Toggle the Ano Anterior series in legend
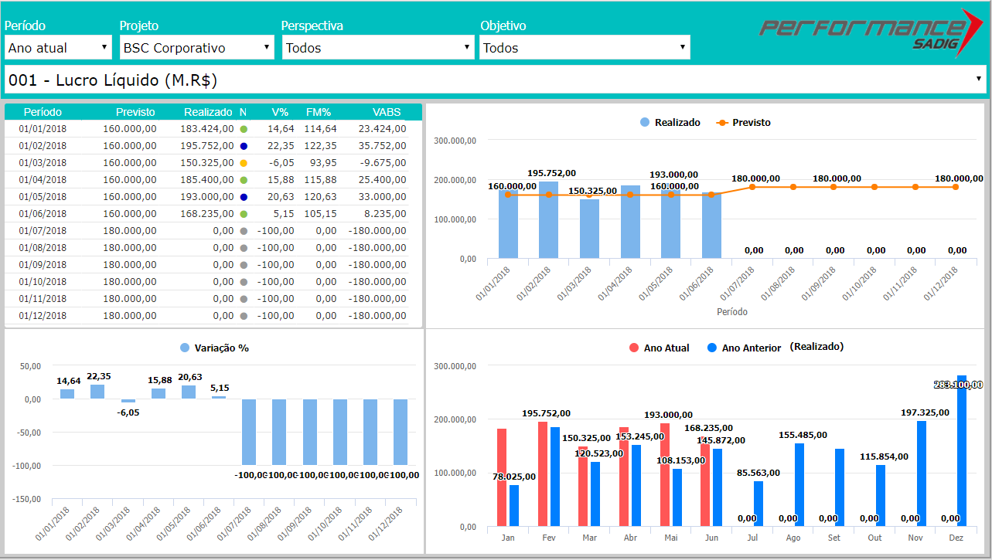Viewport: 992px width, 560px height. 744,348
